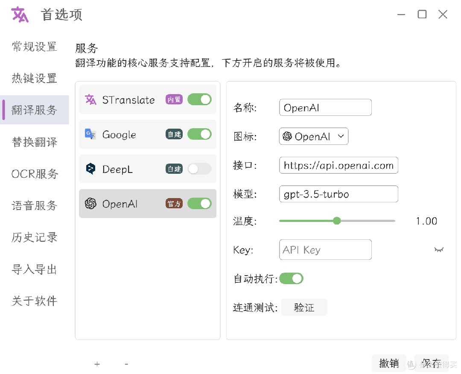Select the OpenAI service row
The image size is (461, 374).
pos(148,203)
